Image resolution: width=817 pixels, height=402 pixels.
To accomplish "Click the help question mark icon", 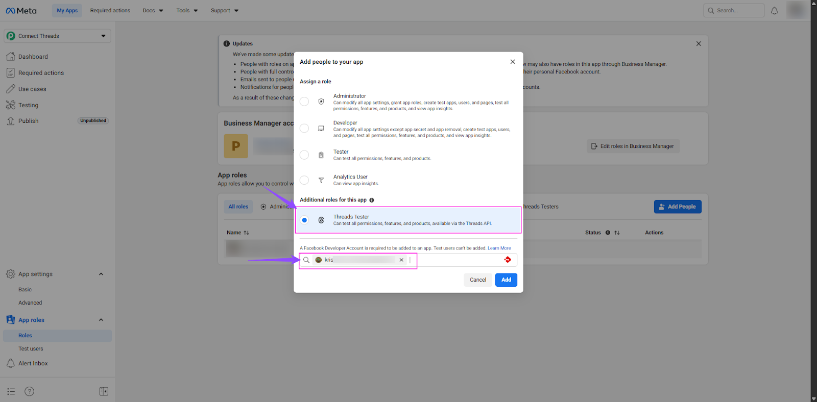I will pos(30,391).
